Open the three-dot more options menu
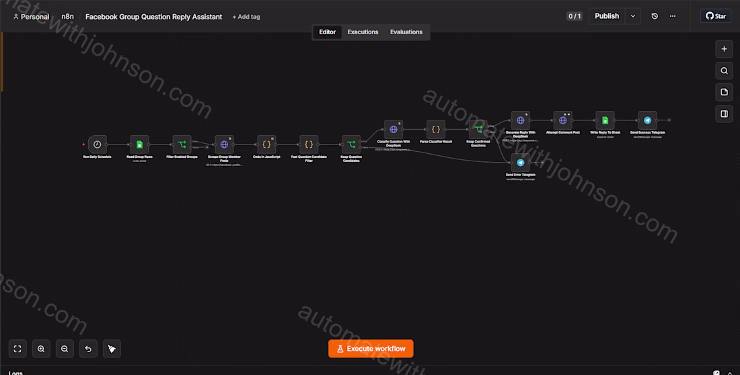This screenshot has height=375, width=740. pyautogui.click(x=673, y=16)
